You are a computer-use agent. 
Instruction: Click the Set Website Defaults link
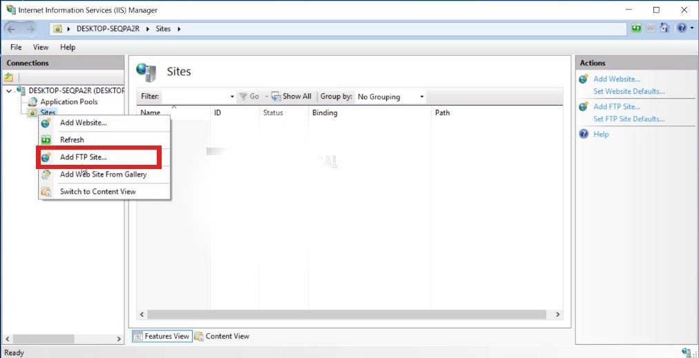tap(629, 92)
